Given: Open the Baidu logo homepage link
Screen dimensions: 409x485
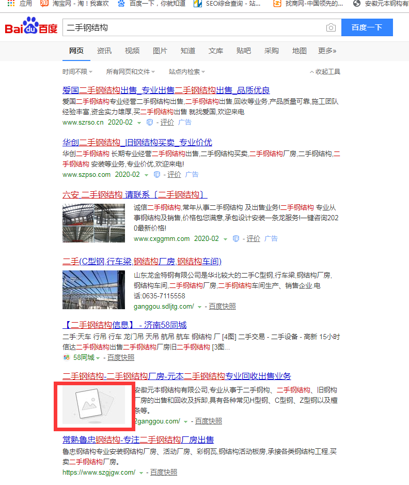Looking at the screenshot, I should [x=31, y=25].
